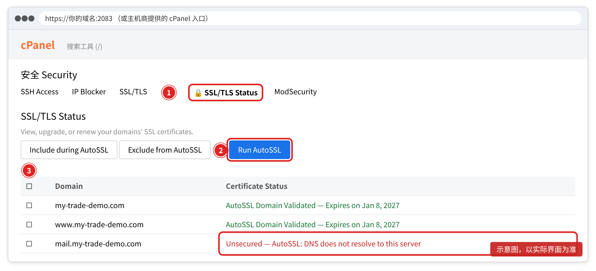Open SSH Access

coord(40,92)
